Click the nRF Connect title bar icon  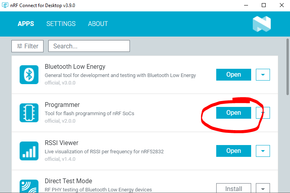[x=5, y=5]
